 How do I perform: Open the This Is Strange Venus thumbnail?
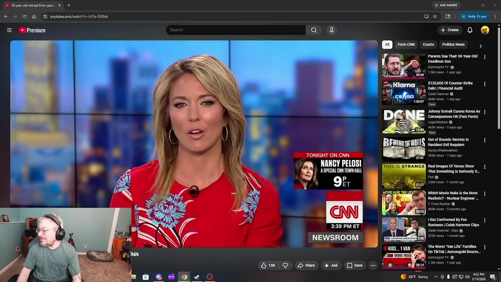tap(404, 176)
